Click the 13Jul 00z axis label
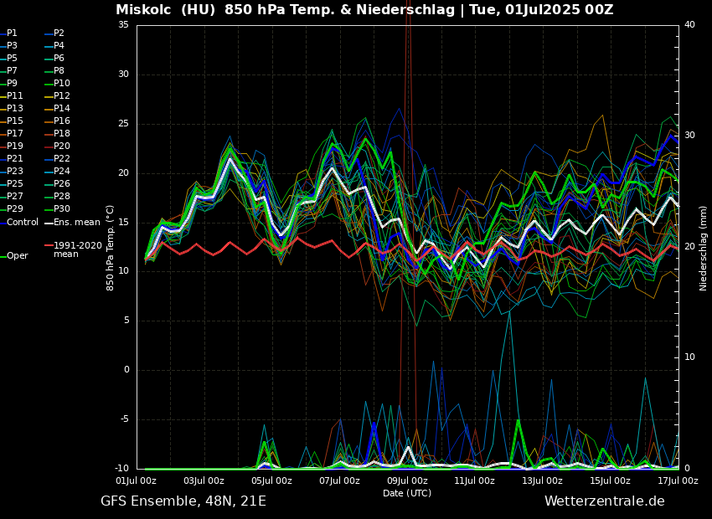Image resolution: width=712 pixels, height=519 pixels. (542, 481)
